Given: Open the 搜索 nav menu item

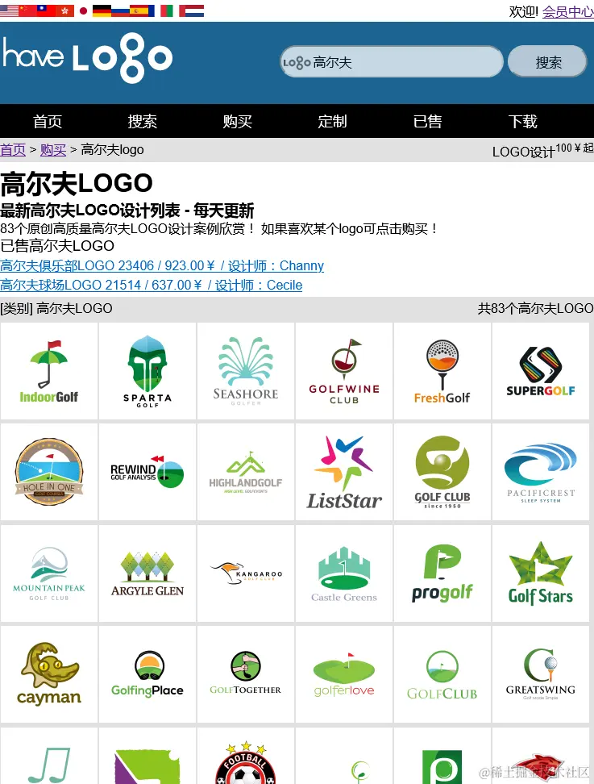Looking at the screenshot, I should point(143,121).
